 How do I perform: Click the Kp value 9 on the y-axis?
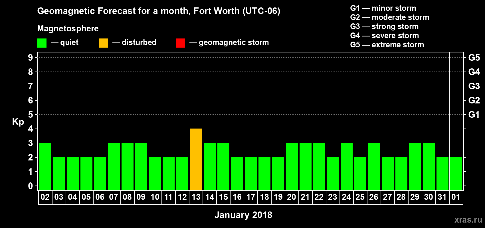tap(31, 58)
